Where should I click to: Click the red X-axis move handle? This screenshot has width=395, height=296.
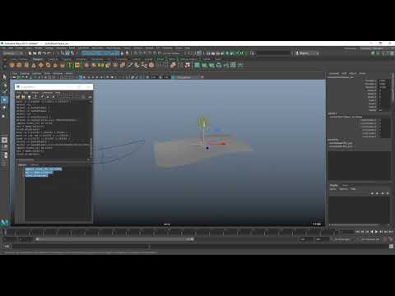[x=222, y=143]
